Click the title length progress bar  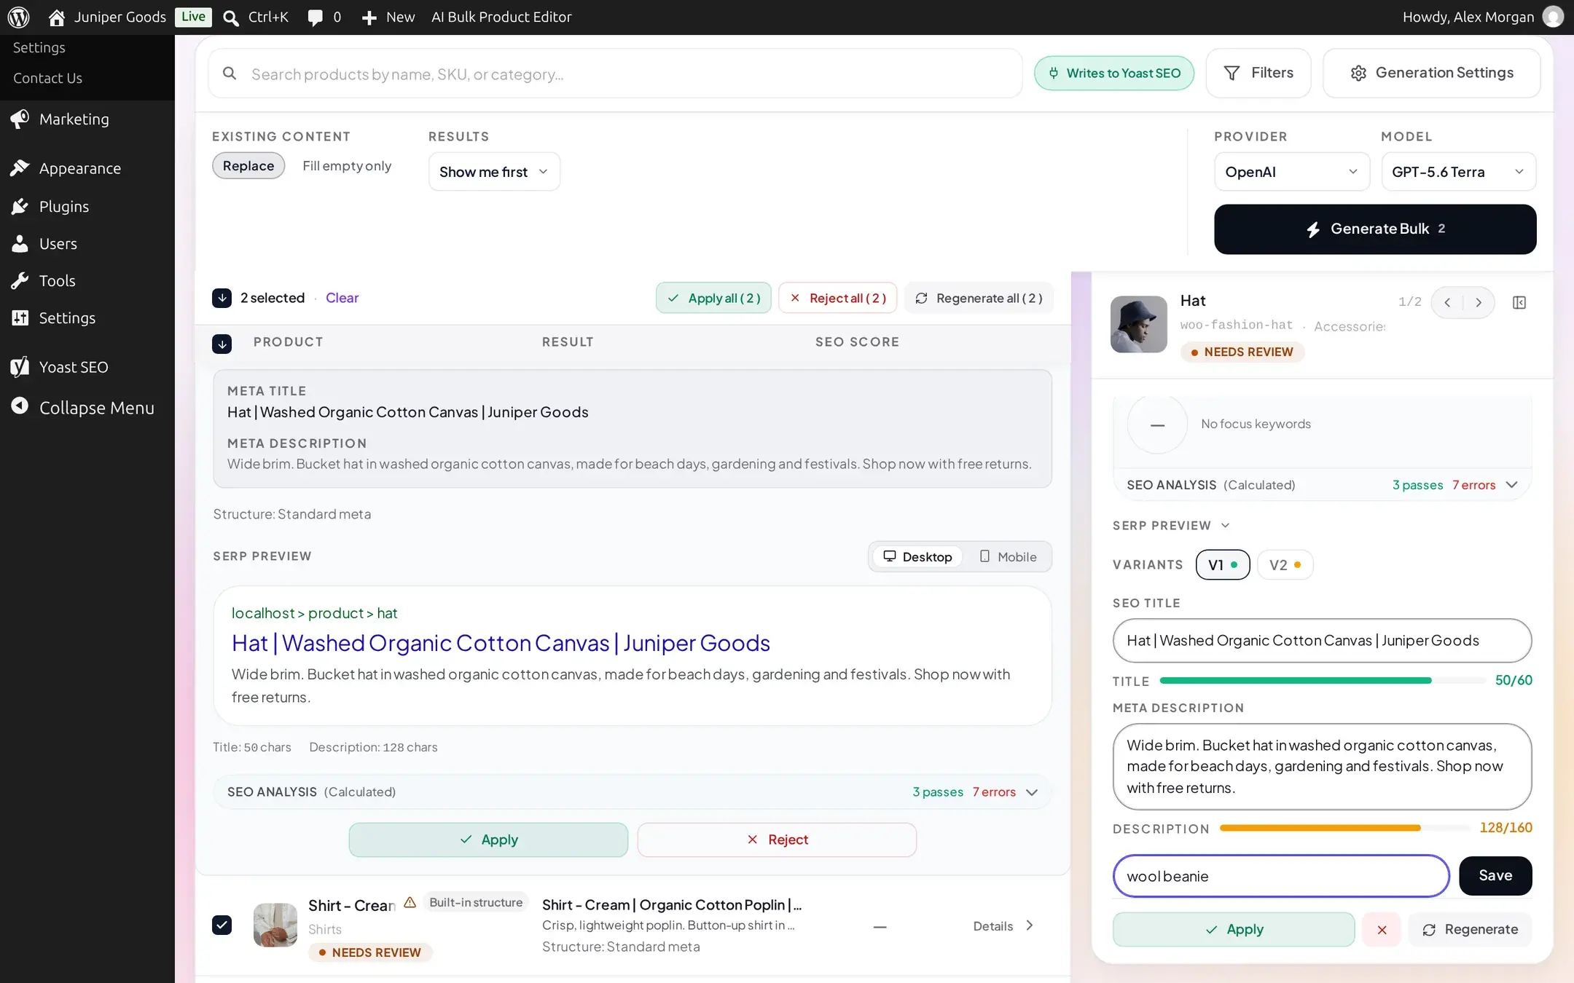pyautogui.click(x=1323, y=680)
